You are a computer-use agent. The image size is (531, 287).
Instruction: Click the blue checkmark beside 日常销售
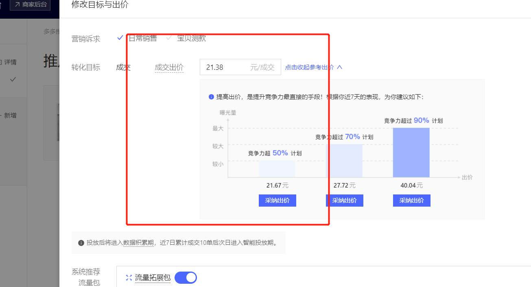[120, 37]
